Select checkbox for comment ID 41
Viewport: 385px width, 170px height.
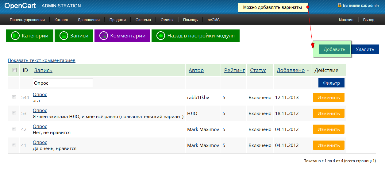coord(14,145)
